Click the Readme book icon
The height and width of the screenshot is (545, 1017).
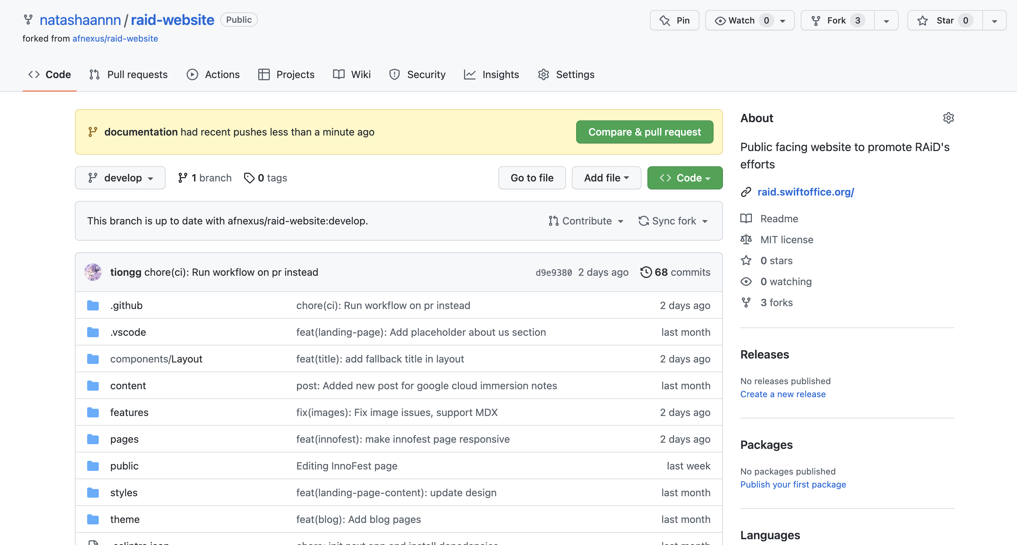coord(746,219)
